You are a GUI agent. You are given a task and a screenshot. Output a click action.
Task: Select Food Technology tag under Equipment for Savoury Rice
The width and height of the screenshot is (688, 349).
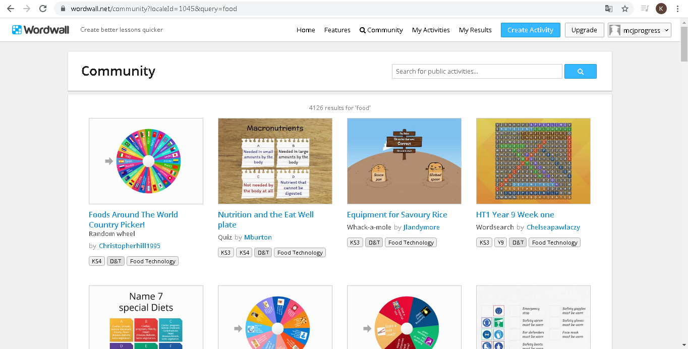point(411,243)
